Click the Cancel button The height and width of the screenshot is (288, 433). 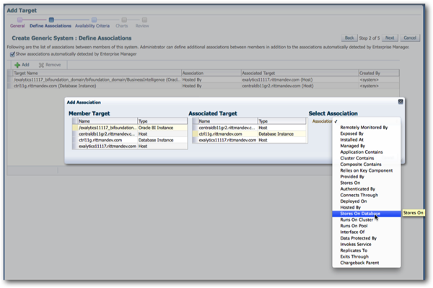tap(410, 38)
